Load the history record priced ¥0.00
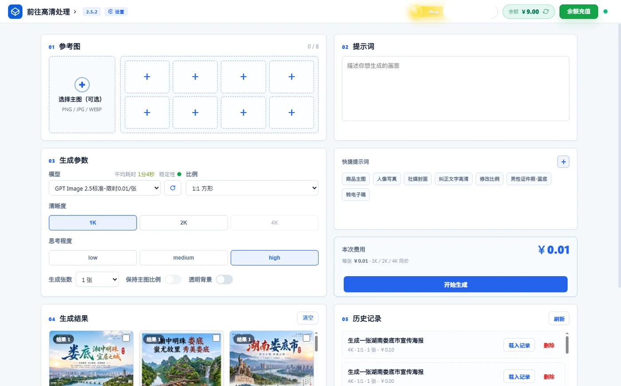The width and height of the screenshot is (621, 386). click(519, 377)
